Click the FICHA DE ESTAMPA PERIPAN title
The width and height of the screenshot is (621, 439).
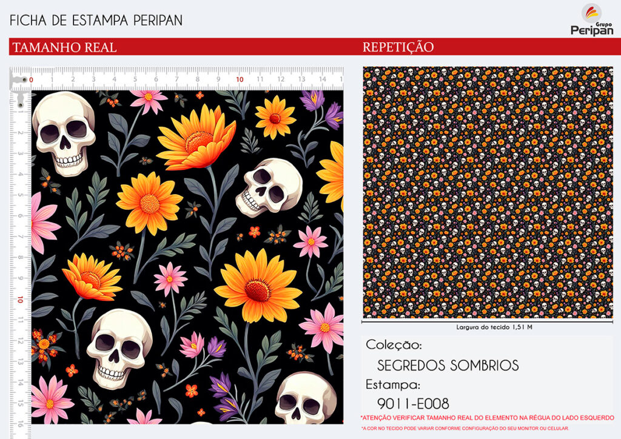pyautogui.click(x=96, y=20)
